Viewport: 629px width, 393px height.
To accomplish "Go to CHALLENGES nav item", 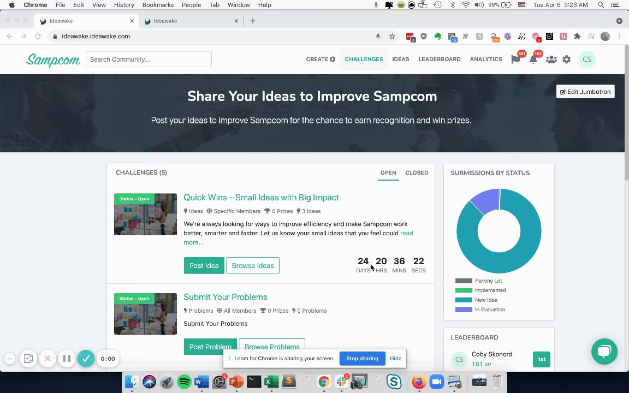I will click(x=364, y=59).
